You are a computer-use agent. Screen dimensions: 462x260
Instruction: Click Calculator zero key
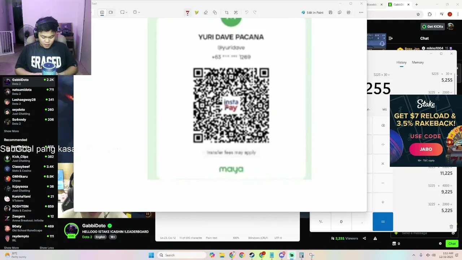341,222
